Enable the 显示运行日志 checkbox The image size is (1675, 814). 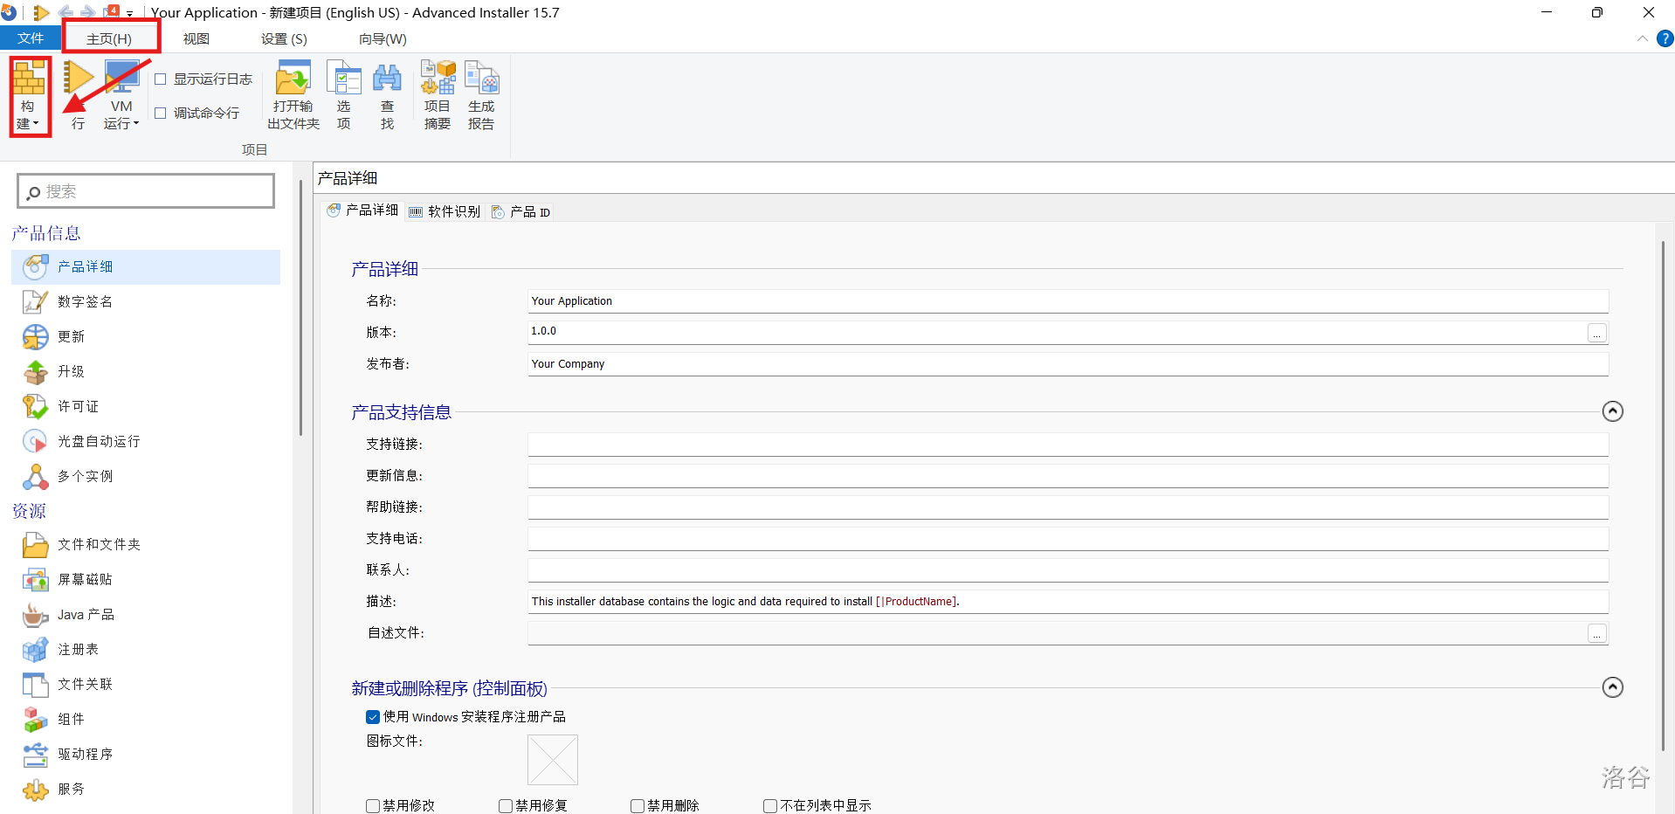[x=161, y=79]
